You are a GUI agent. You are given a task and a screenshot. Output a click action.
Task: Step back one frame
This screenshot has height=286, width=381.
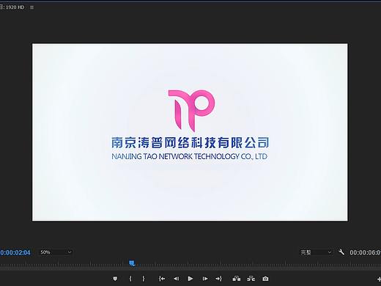click(x=176, y=279)
